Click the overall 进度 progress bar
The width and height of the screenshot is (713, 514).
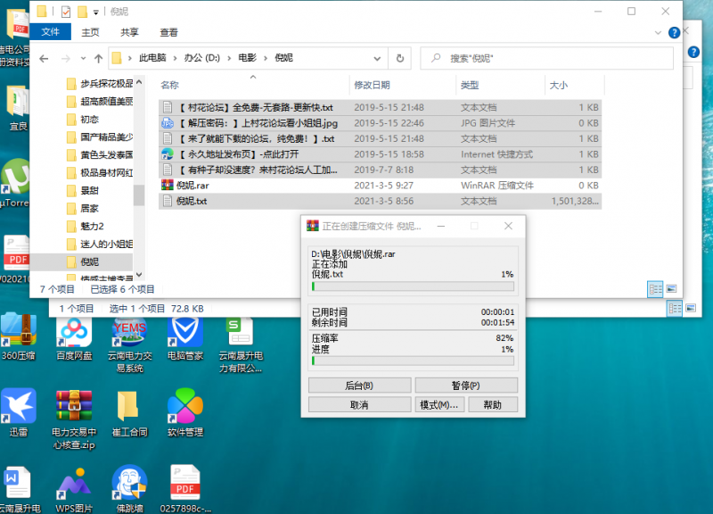412,361
